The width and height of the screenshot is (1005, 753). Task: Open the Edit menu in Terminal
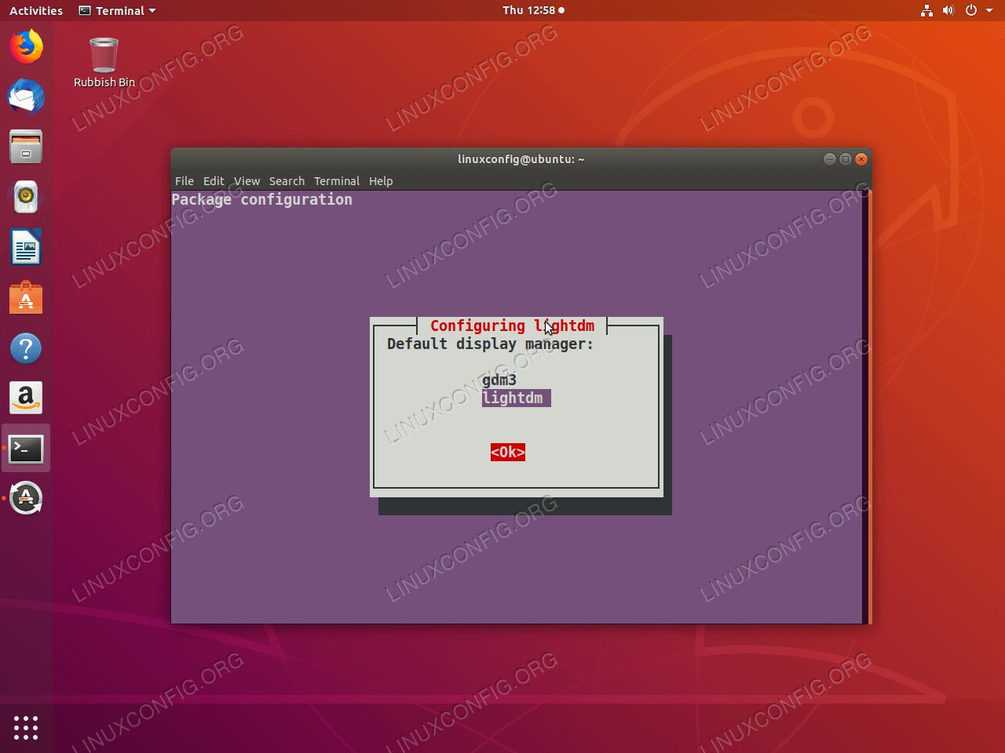214,181
